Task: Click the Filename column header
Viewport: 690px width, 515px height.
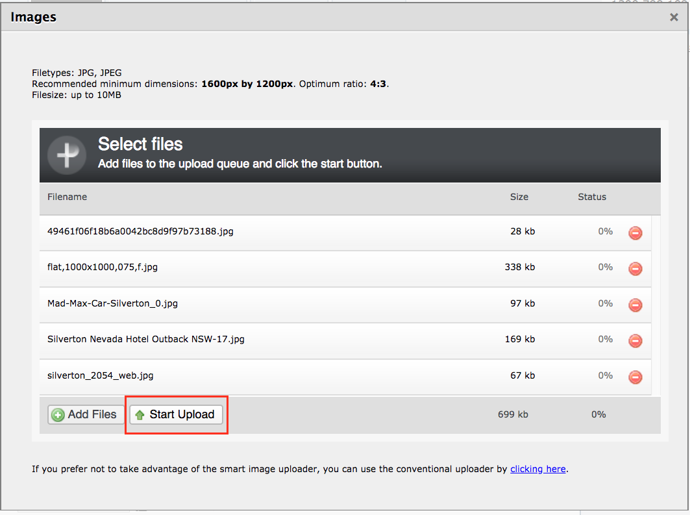Action: [67, 197]
